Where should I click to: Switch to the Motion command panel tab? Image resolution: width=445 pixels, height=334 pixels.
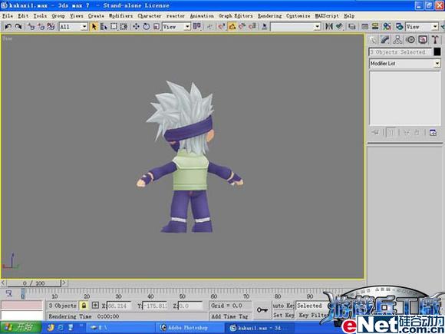[410, 40]
